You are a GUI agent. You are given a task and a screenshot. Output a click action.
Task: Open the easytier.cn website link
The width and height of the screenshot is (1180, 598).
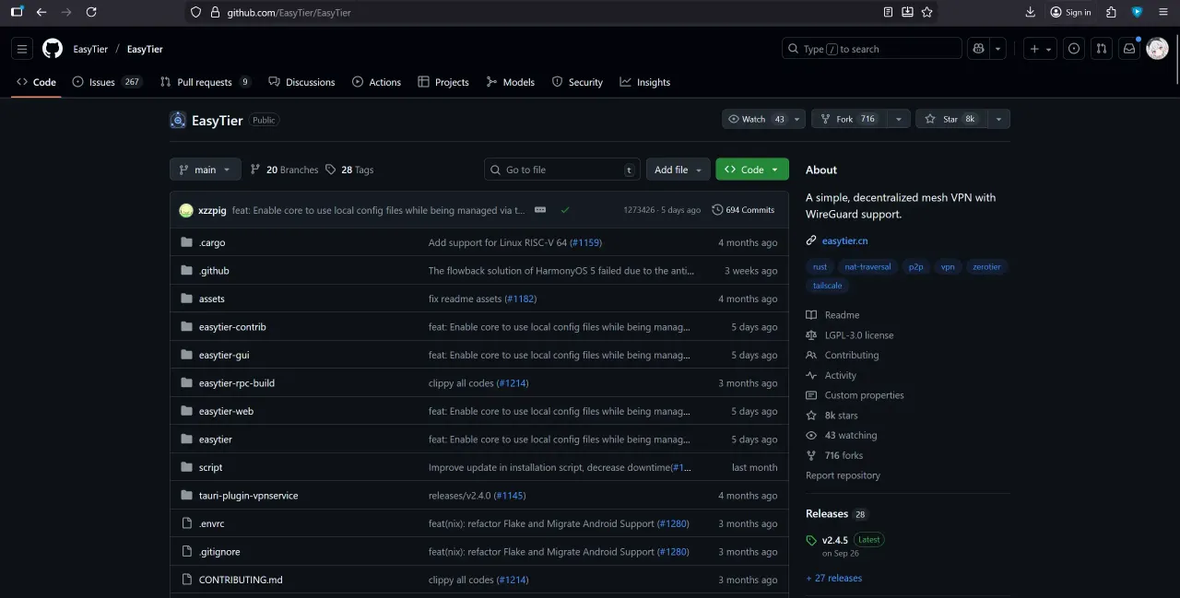(x=844, y=240)
